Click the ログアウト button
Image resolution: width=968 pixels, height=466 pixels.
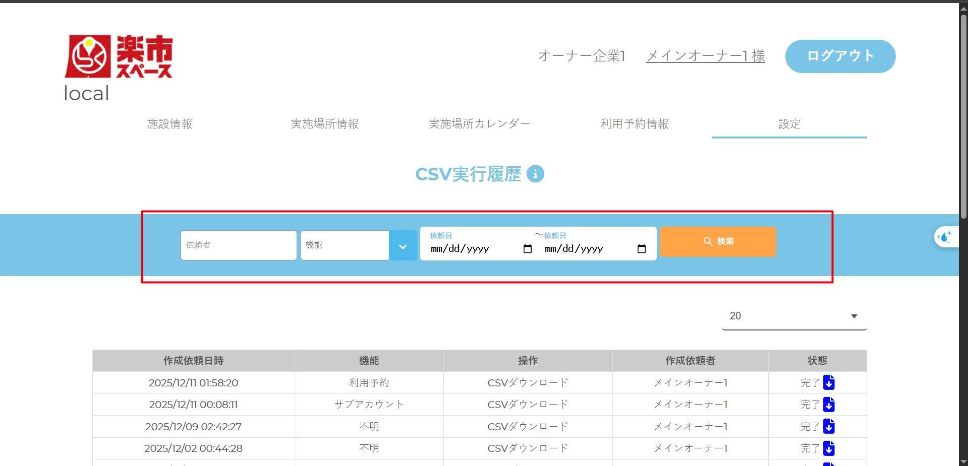point(840,56)
